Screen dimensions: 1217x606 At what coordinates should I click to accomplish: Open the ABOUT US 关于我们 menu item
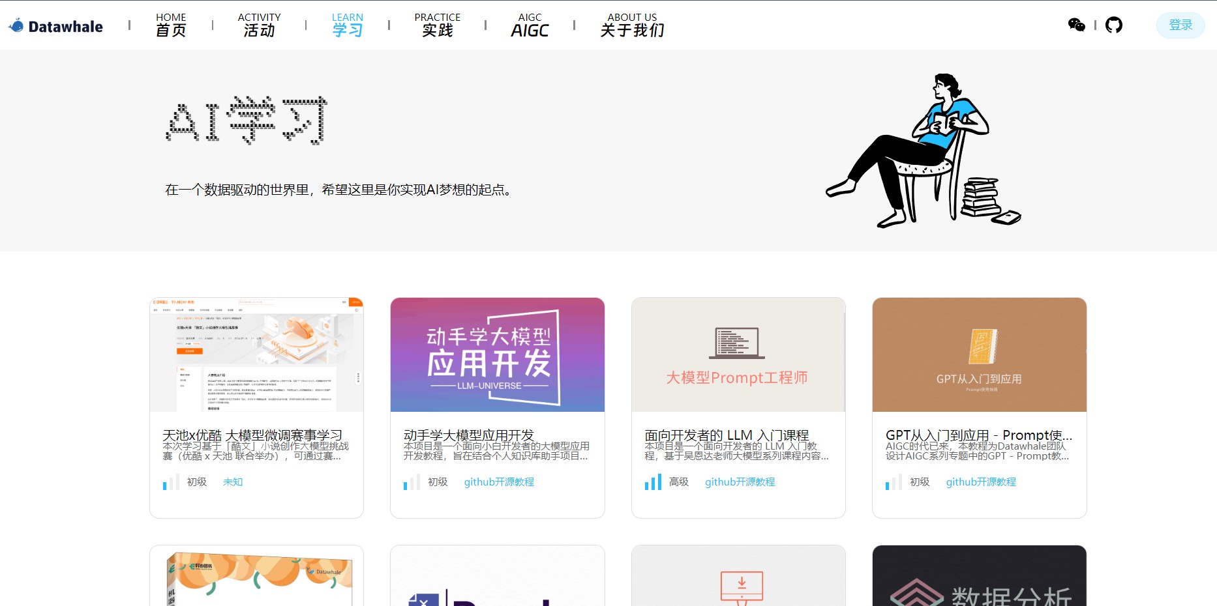632,25
